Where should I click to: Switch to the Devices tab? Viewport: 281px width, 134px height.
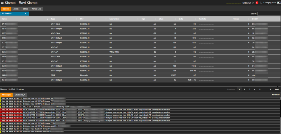pos(6,9)
